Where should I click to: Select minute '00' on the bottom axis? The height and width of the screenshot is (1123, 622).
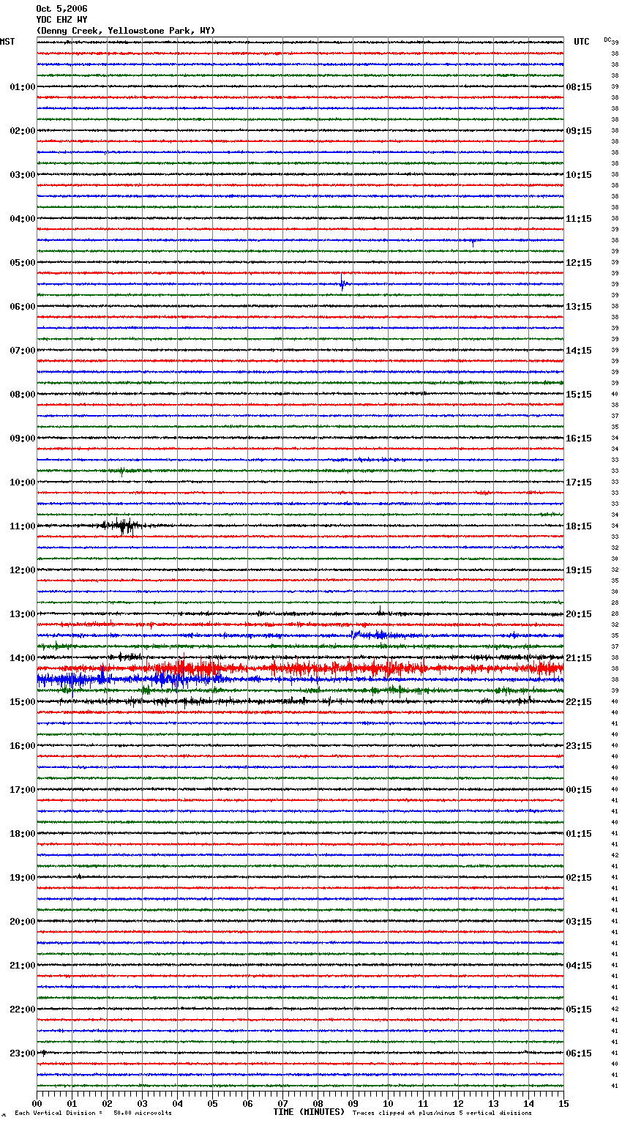(x=37, y=1103)
